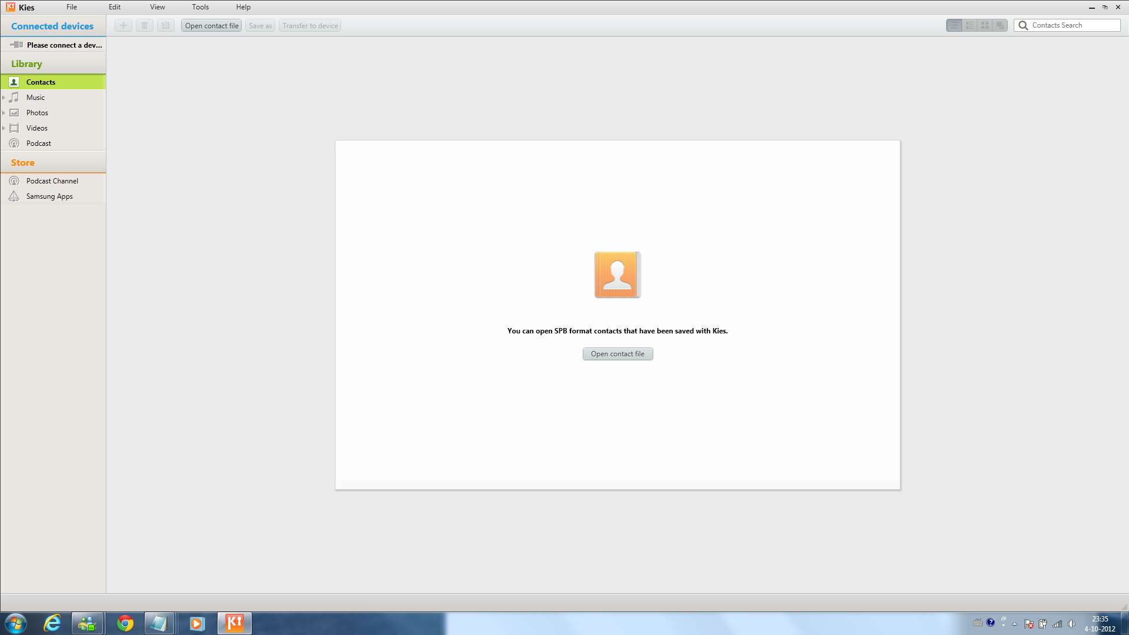The width and height of the screenshot is (1129, 635).
Task: Select Contacts in the Library sidebar
Action: (x=41, y=82)
